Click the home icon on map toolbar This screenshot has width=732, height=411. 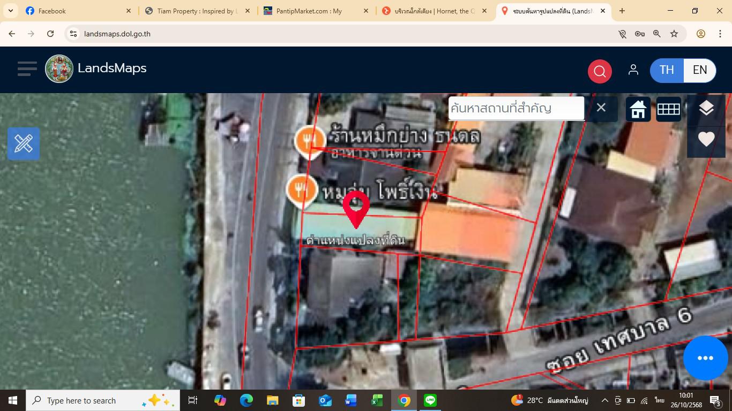point(638,109)
